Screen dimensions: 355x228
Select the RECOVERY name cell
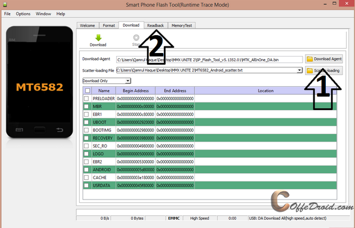click(x=104, y=138)
